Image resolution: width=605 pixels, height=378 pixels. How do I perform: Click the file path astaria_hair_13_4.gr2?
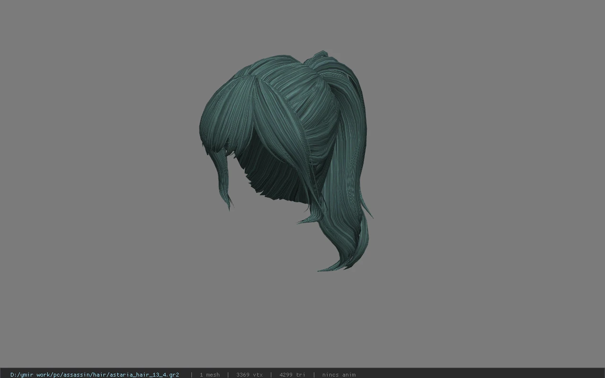95,375
